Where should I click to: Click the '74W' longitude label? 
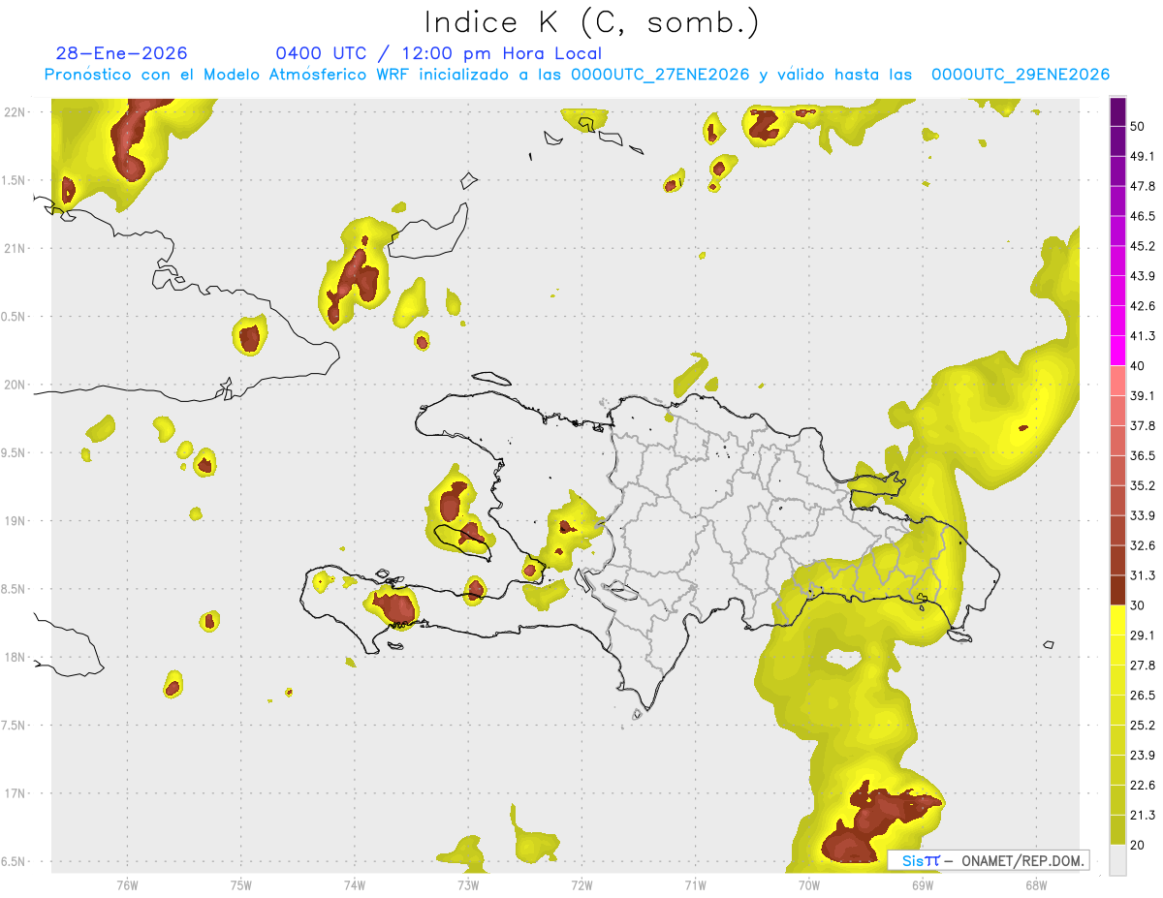click(355, 885)
